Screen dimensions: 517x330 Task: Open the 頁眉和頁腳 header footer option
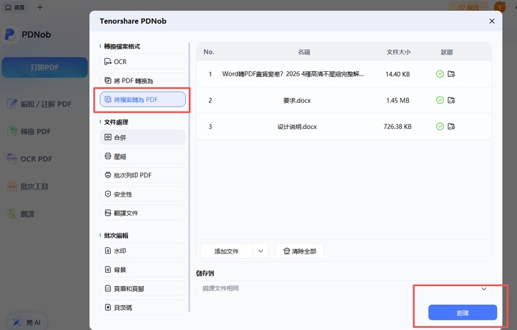tap(142, 288)
